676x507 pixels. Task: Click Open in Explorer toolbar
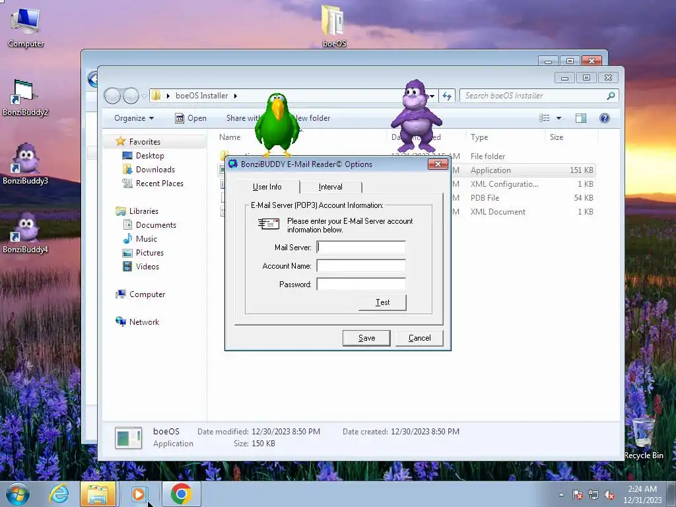coord(191,118)
